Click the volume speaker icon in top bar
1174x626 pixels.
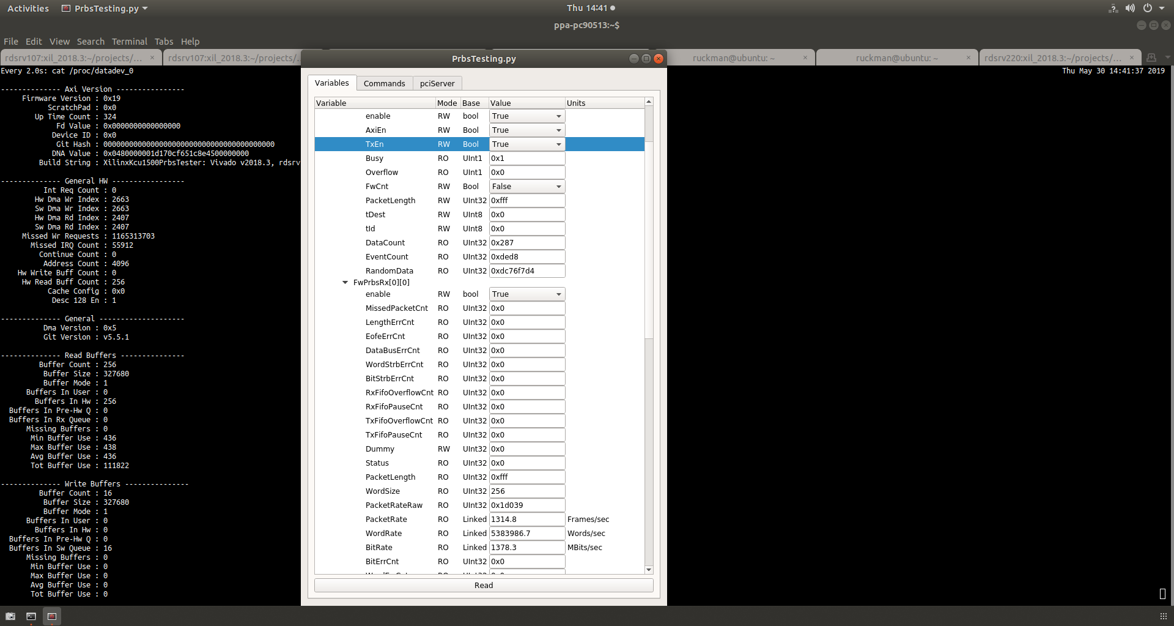click(1130, 8)
